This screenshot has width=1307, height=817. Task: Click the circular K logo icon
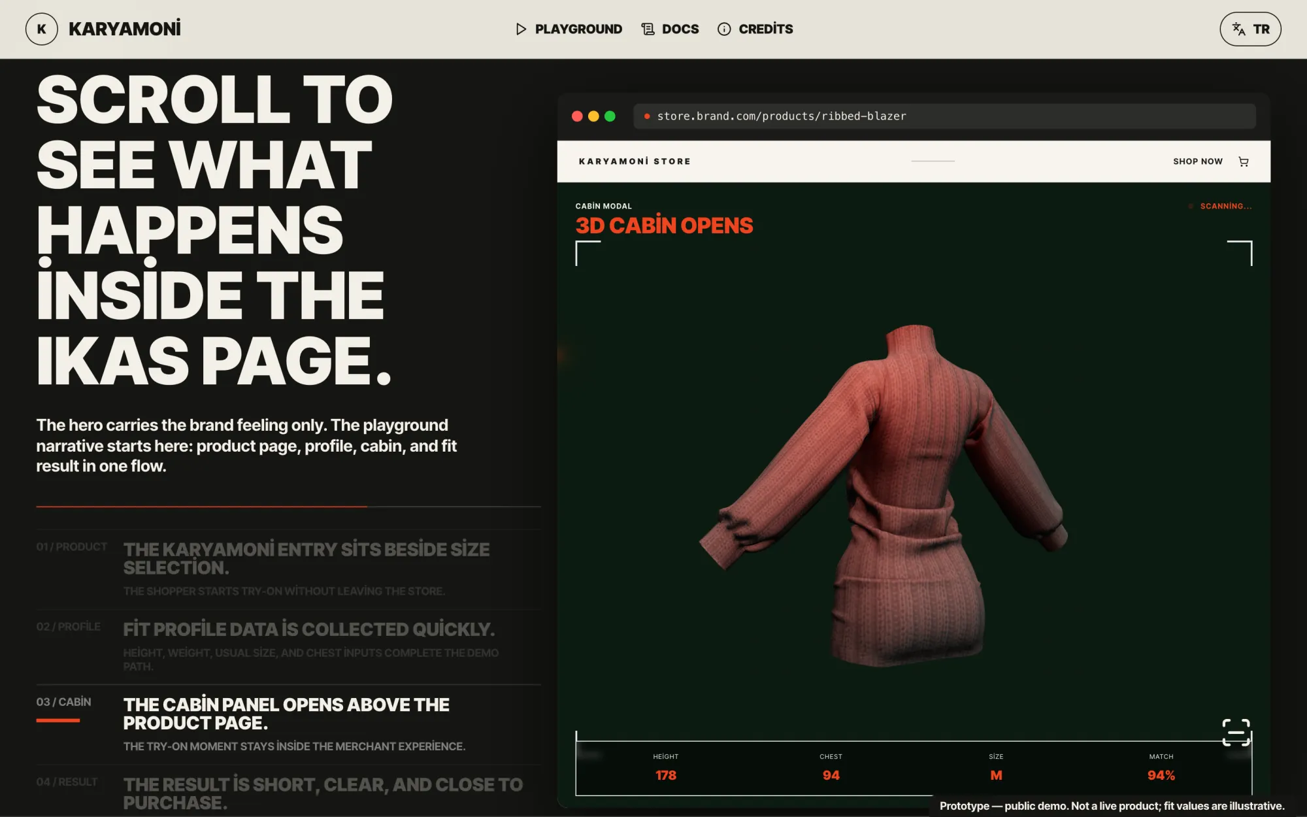tap(42, 29)
